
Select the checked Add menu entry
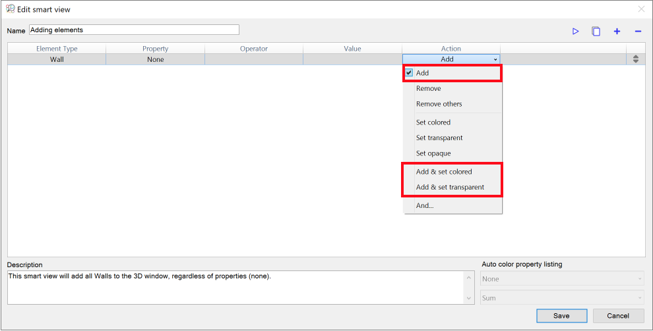pos(452,72)
